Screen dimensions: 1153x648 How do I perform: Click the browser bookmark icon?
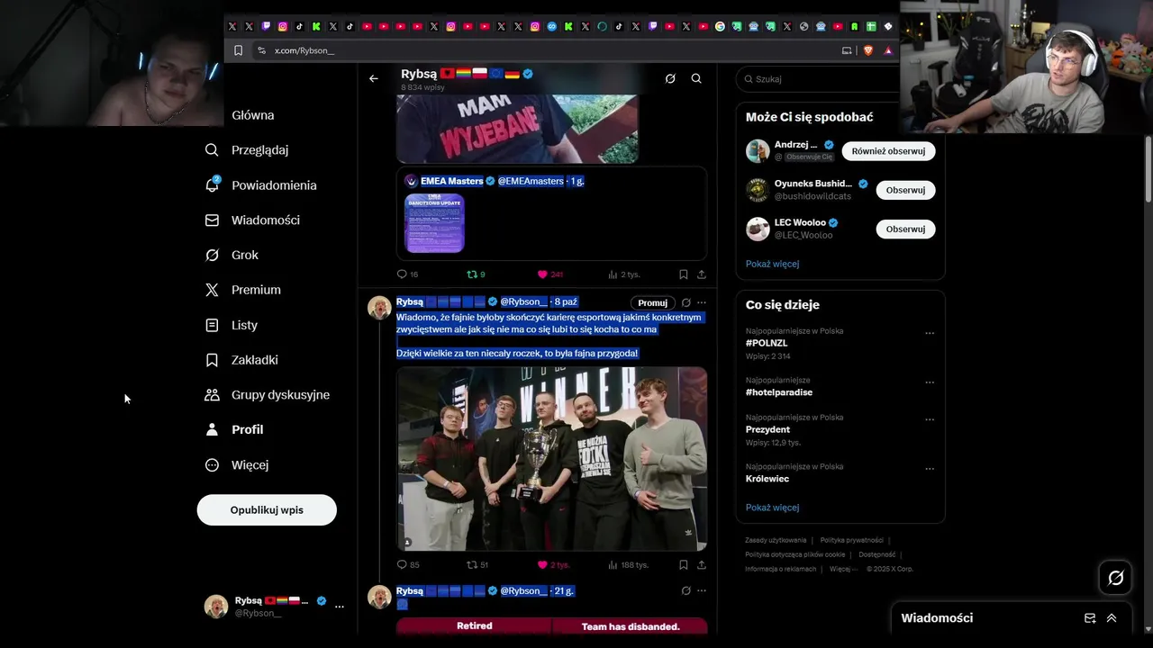(x=238, y=50)
